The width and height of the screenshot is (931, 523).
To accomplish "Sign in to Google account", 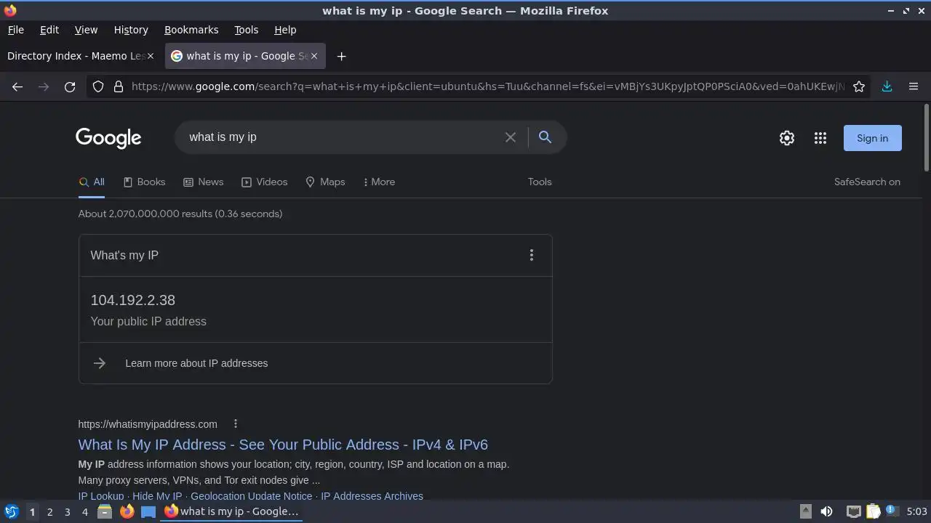I will pyautogui.click(x=872, y=138).
